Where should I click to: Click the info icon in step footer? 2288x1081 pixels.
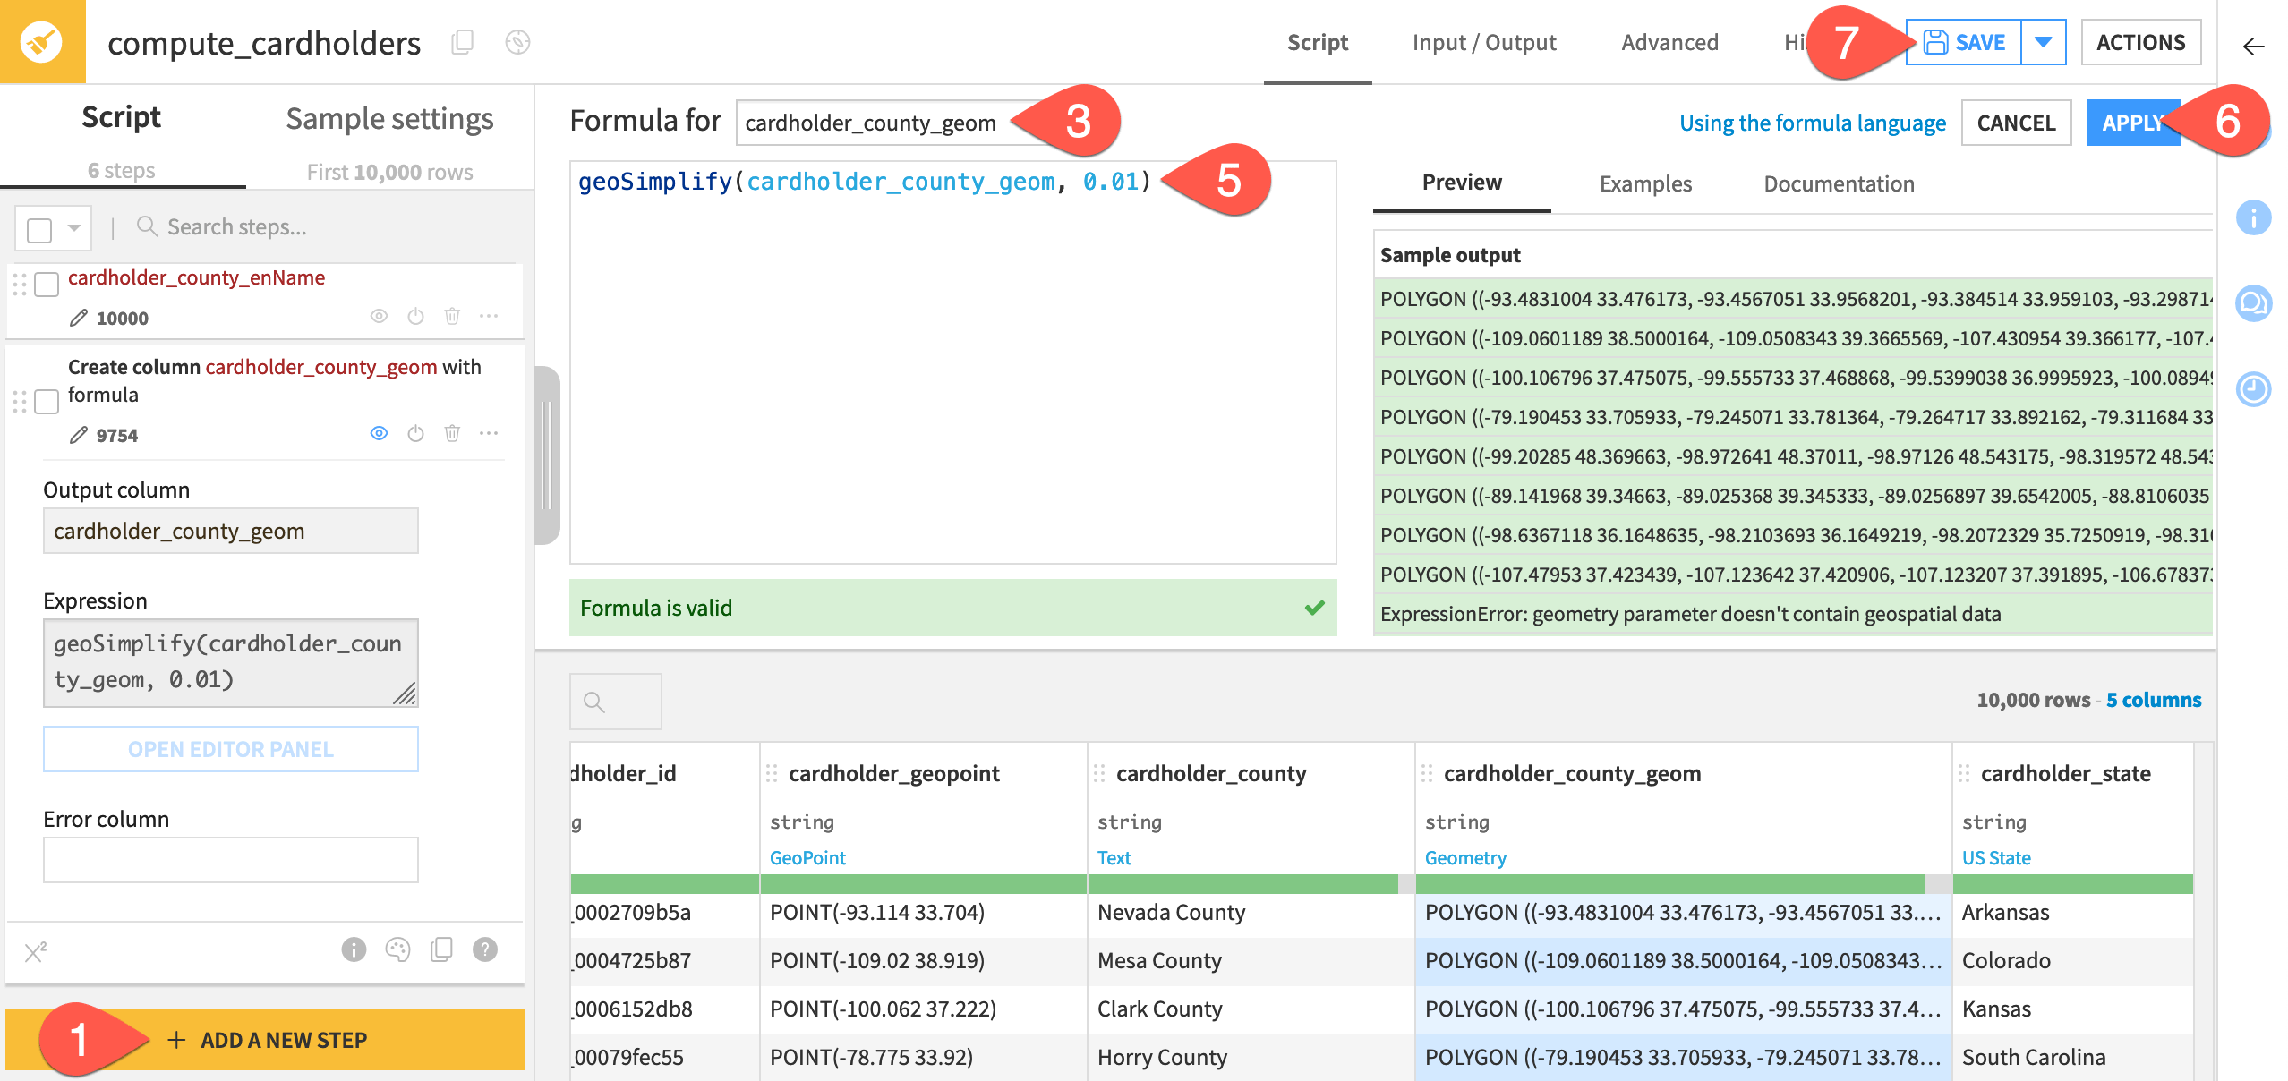click(x=354, y=949)
